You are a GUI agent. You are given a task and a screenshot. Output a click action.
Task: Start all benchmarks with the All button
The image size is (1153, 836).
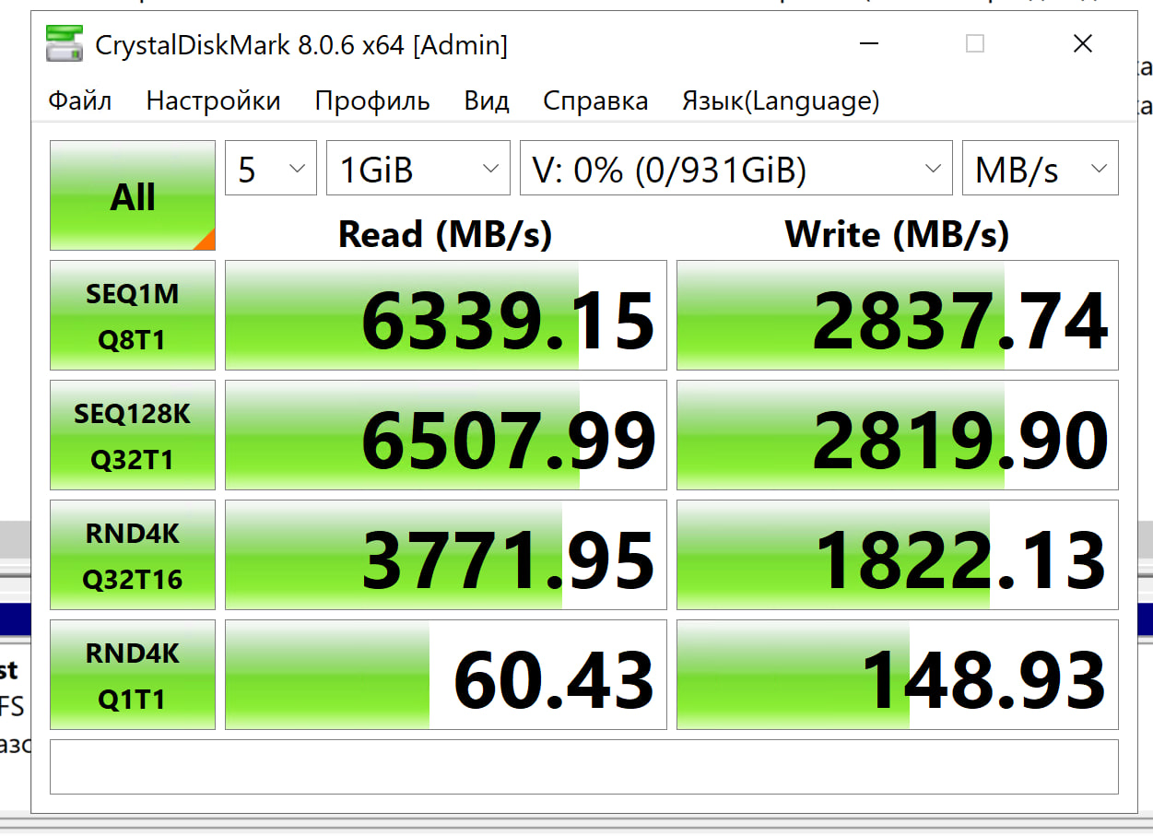point(133,195)
